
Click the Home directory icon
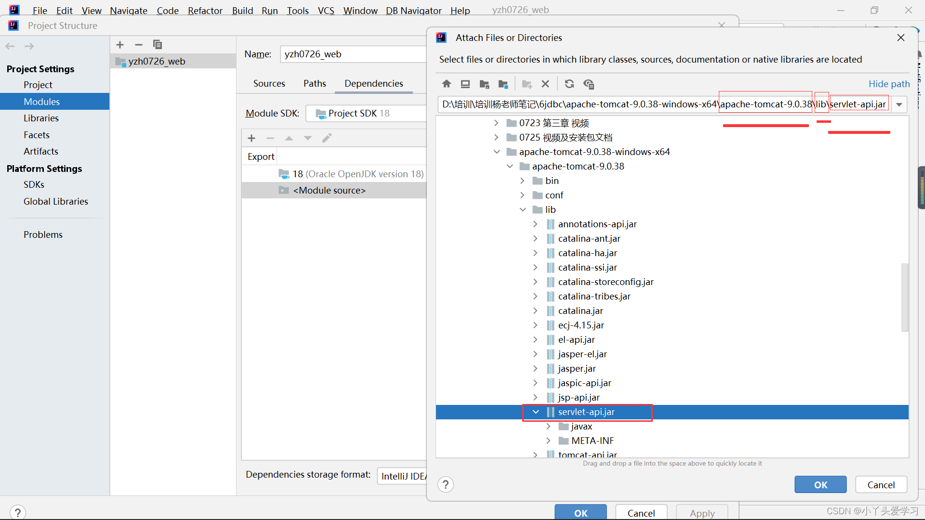(x=447, y=84)
